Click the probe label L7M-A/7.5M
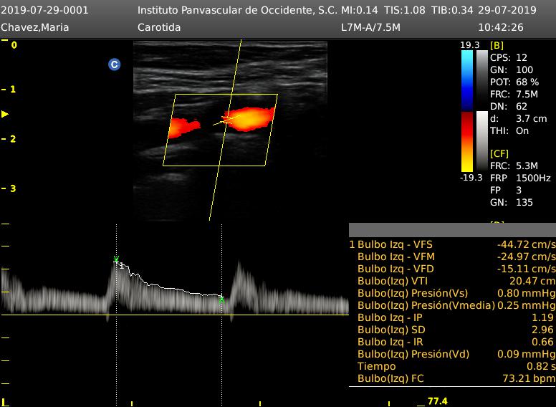 click(x=370, y=27)
